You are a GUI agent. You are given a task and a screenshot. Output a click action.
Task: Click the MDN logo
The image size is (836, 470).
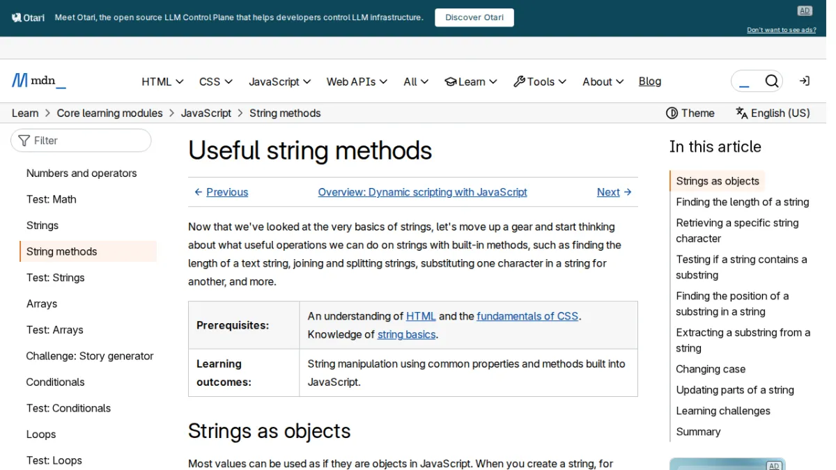coord(39,81)
